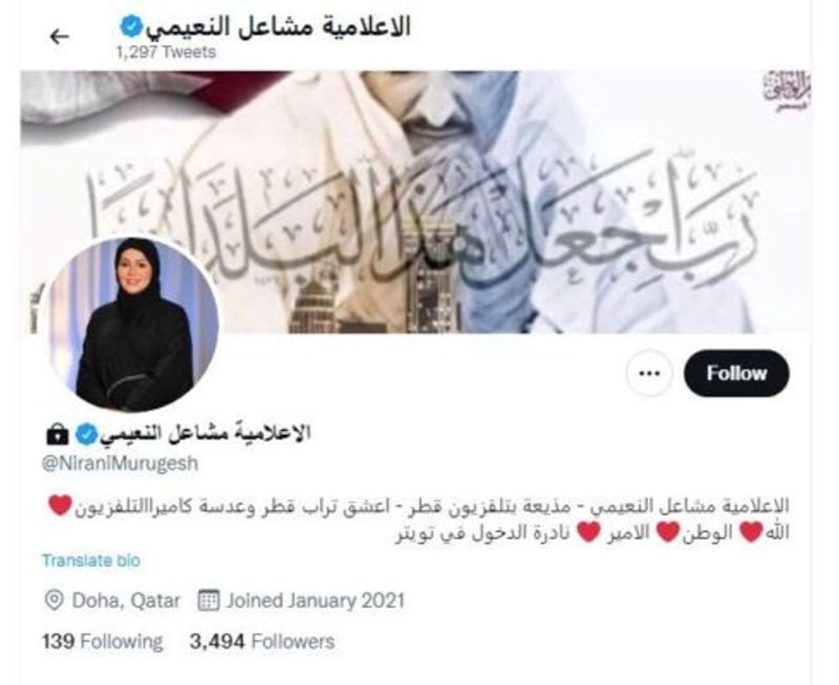The width and height of the screenshot is (839, 685).
Task: Open the 139 Following list
Action: 102,641
